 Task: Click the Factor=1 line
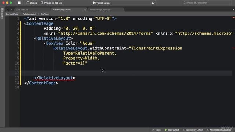pyautogui.click(x=75, y=63)
